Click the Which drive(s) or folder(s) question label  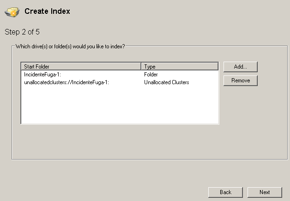click(x=70, y=46)
